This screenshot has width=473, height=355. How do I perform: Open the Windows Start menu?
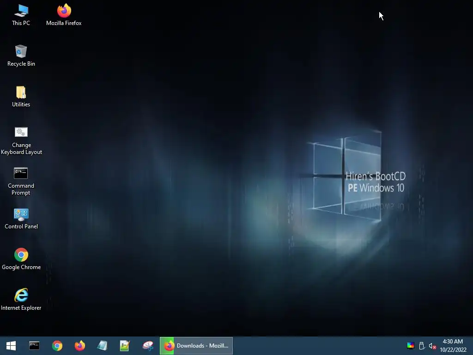11,346
